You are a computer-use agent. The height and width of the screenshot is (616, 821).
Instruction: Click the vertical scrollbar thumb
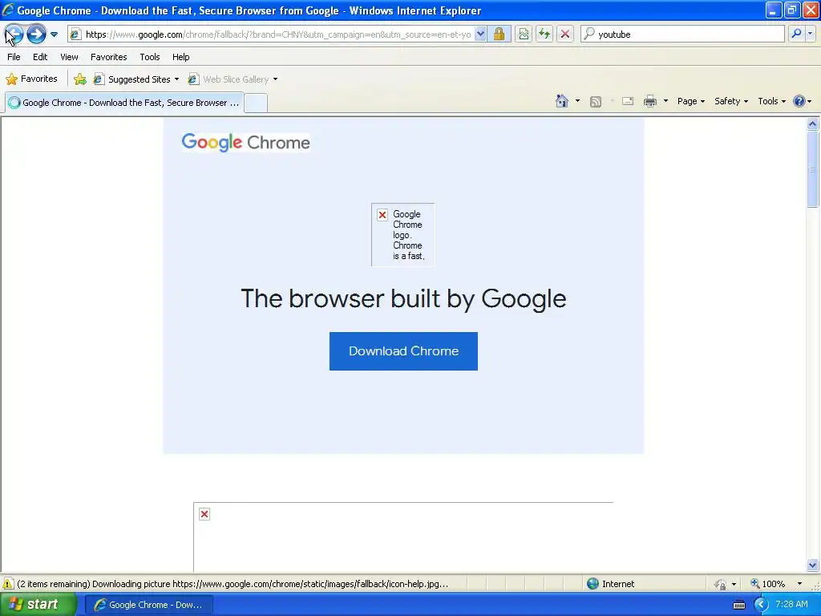tap(813, 169)
